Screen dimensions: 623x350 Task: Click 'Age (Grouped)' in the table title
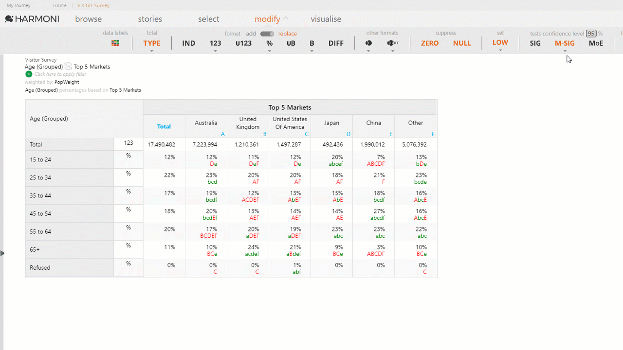point(44,67)
